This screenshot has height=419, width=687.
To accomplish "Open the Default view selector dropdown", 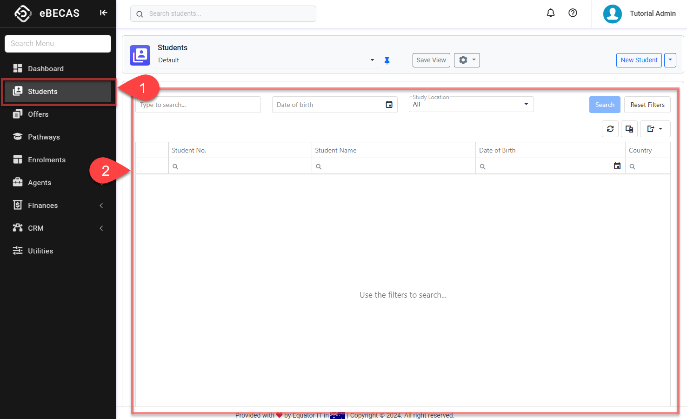I will pos(372,60).
